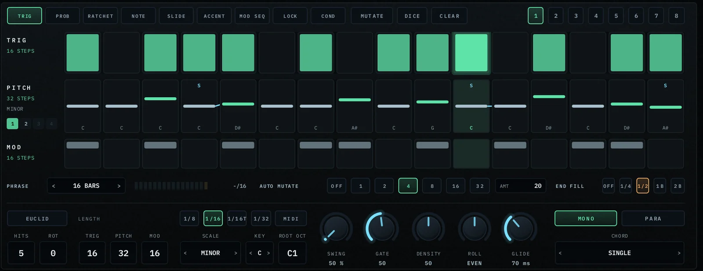Click the GATE knob
703x271 pixels.
pyautogui.click(x=382, y=228)
